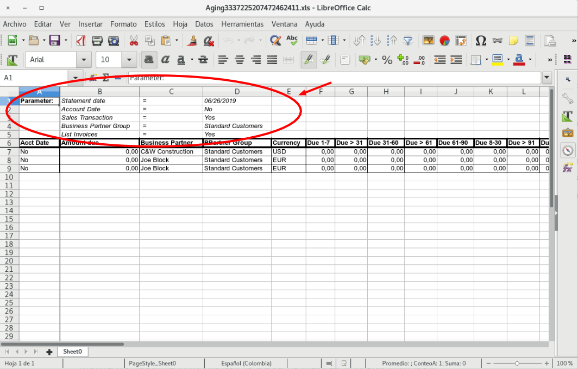Open the Navigator in the sidebar
Viewport: 578px width, 369px height.
(x=568, y=150)
